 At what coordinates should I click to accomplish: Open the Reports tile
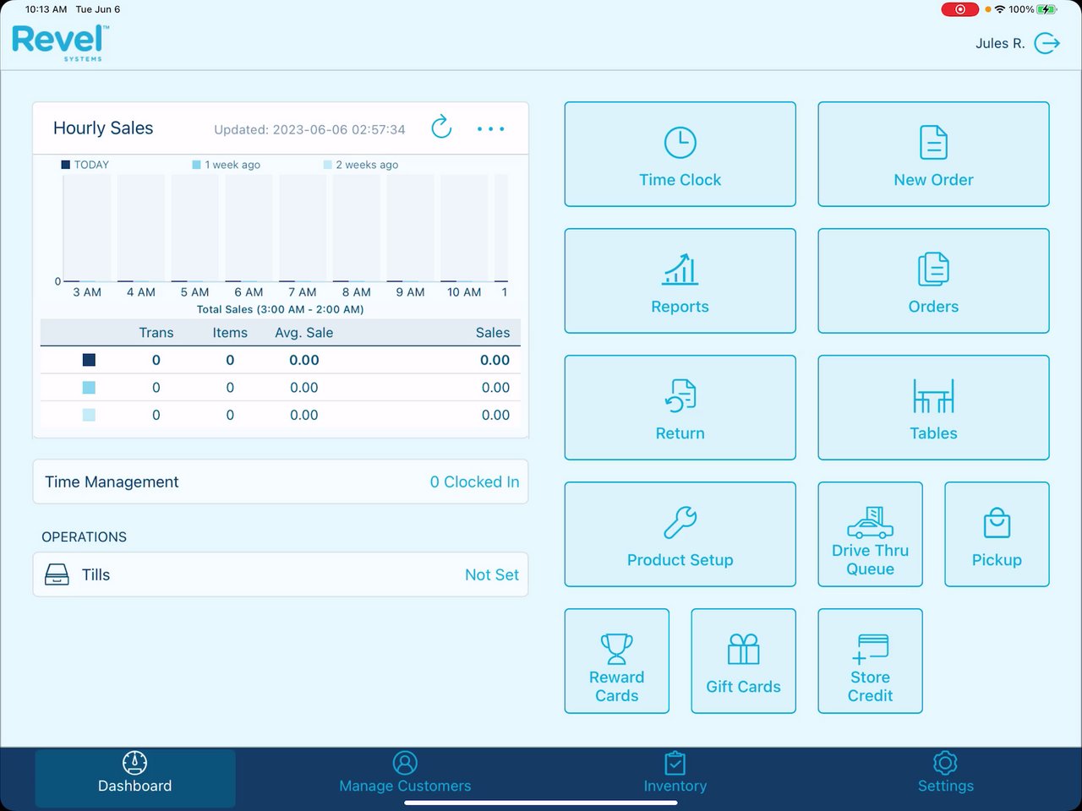680,281
